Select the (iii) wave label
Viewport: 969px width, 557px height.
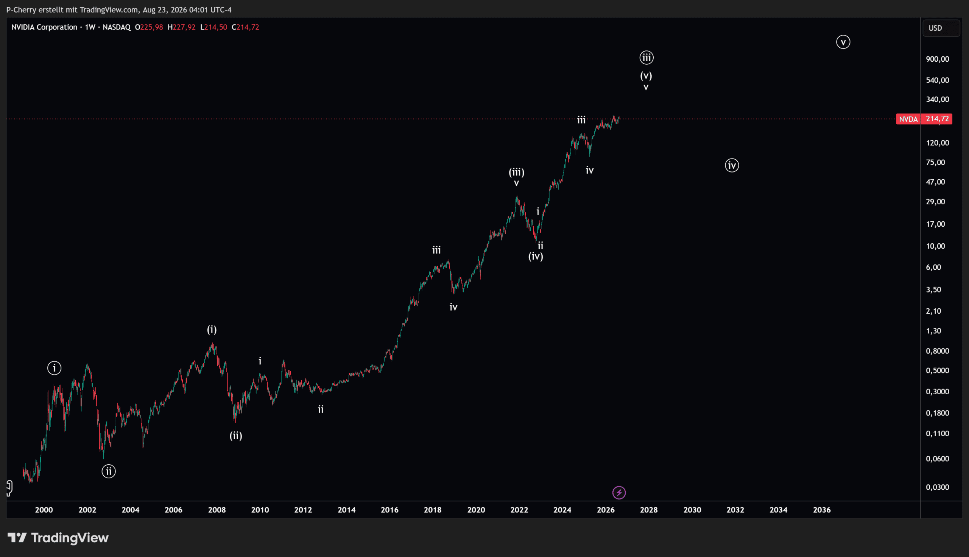(516, 172)
